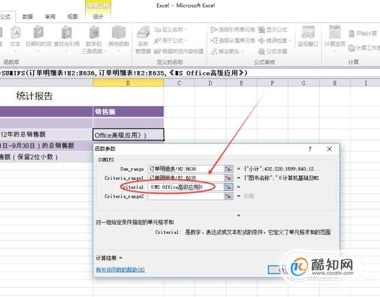This screenshot has height=297, width=380.
Task: Open 定义名称 dropdown arrow
Action: tap(186, 30)
